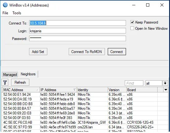Select MAC address 4C:5E:0C:97:FD:99
This screenshot has height=133, width=170.
(x=18, y=127)
